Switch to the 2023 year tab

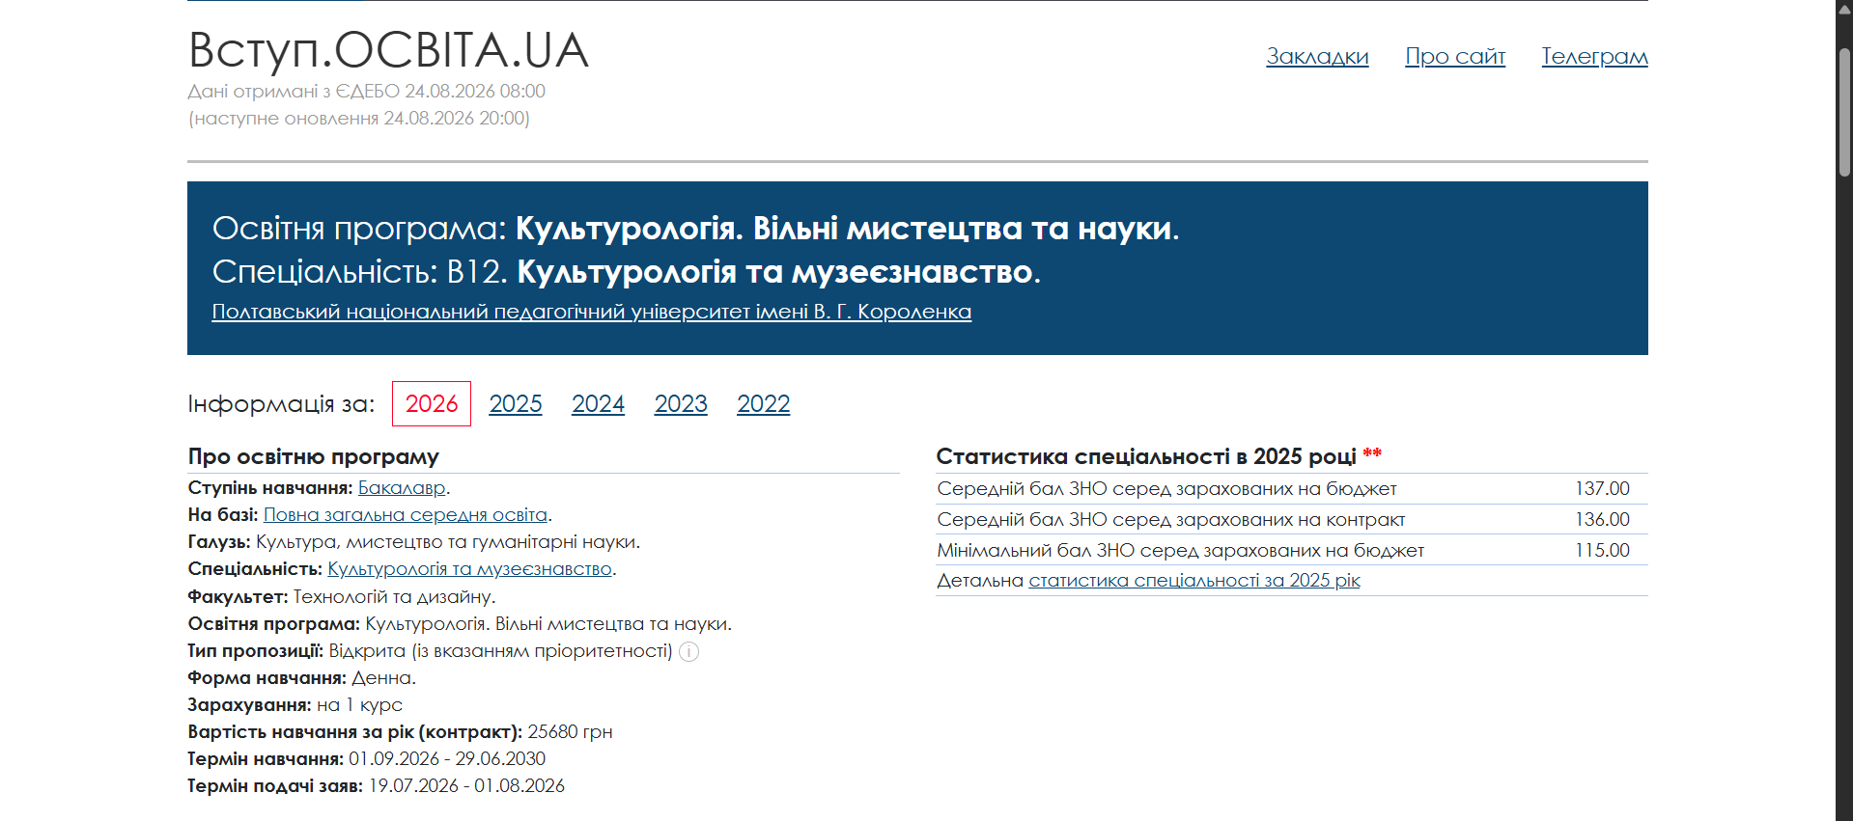point(681,403)
